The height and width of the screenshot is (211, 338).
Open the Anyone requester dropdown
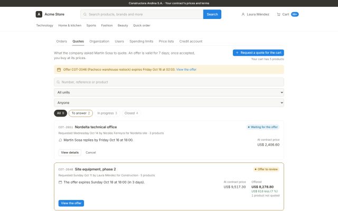tap(169, 103)
